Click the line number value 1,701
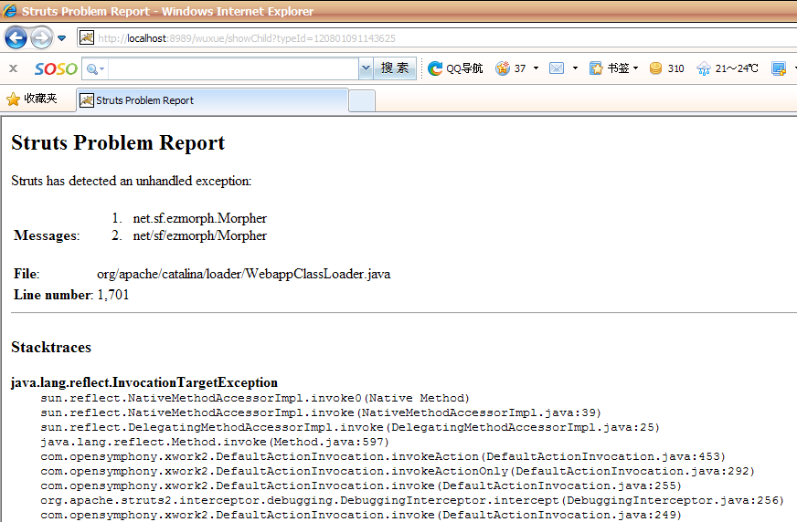The height and width of the screenshot is (522, 797). point(112,295)
